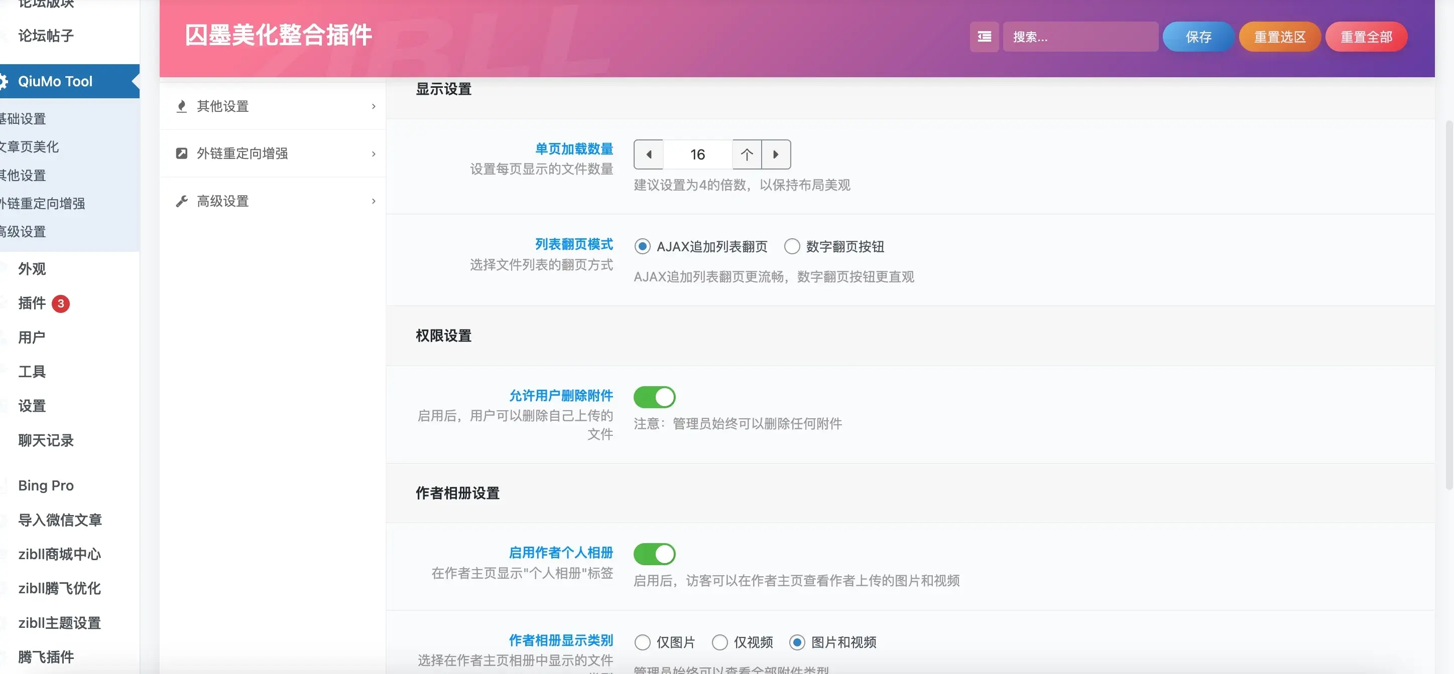
Task: Click the blue 保存 button
Action: point(1198,37)
